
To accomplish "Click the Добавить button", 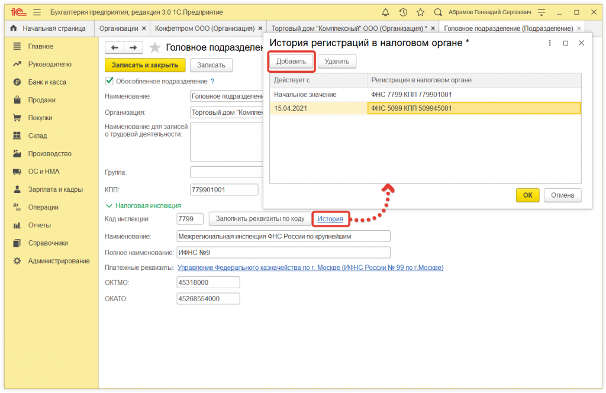I will (291, 61).
